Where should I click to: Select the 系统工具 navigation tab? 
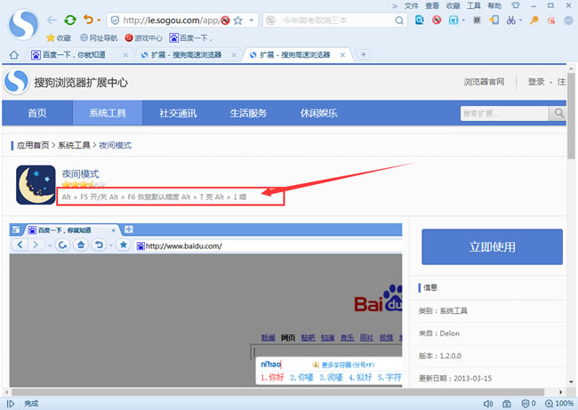(x=108, y=113)
